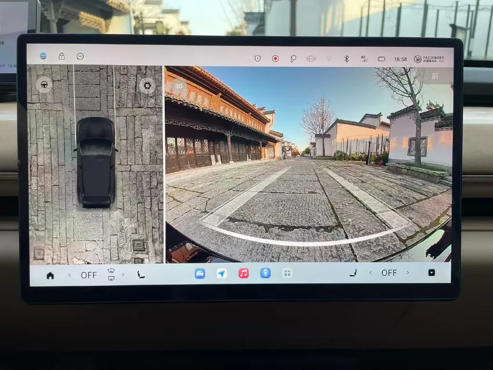Toggle Bluetooth from the status bar

point(346,59)
